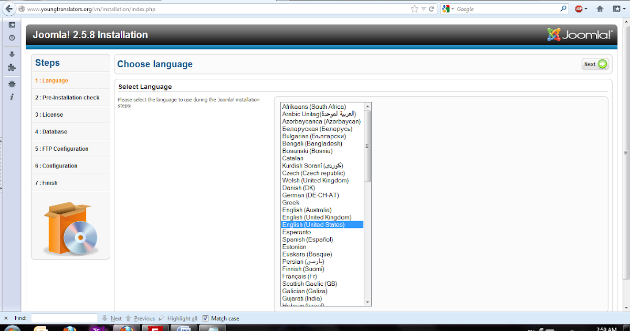Choose Kurdish Soranî option

pyautogui.click(x=322, y=165)
